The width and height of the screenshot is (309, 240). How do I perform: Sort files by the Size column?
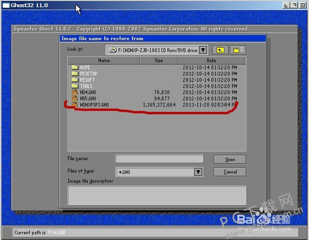[x=159, y=61]
